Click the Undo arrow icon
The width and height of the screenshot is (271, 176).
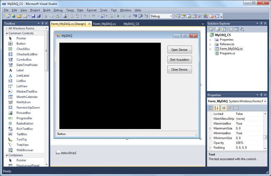[85, 16]
